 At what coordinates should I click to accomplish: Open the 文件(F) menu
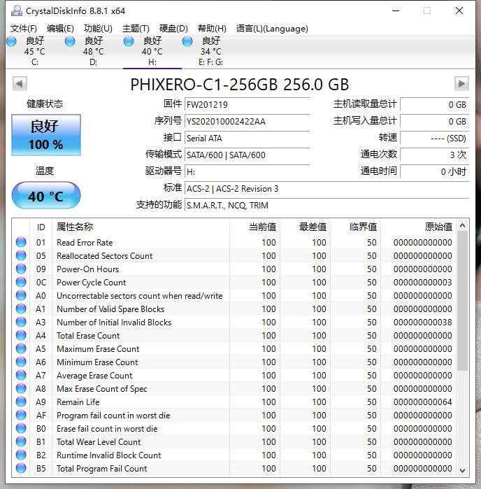[23, 29]
